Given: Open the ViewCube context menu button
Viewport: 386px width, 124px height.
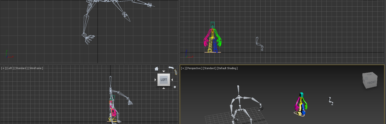Looking at the screenshot, I should (x=175, y=87).
